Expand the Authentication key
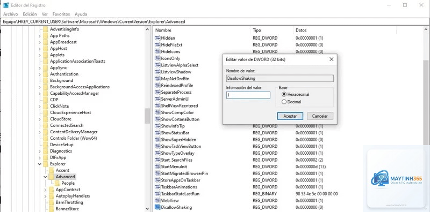Image resolution: width=430 pixels, height=212 pixels. click(40, 74)
